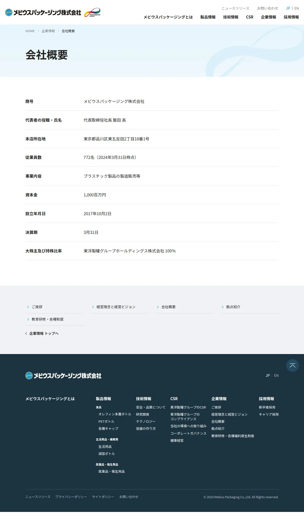This screenshot has width=304, height=518.
Task: Select JP language in header
Action: [x=288, y=8]
